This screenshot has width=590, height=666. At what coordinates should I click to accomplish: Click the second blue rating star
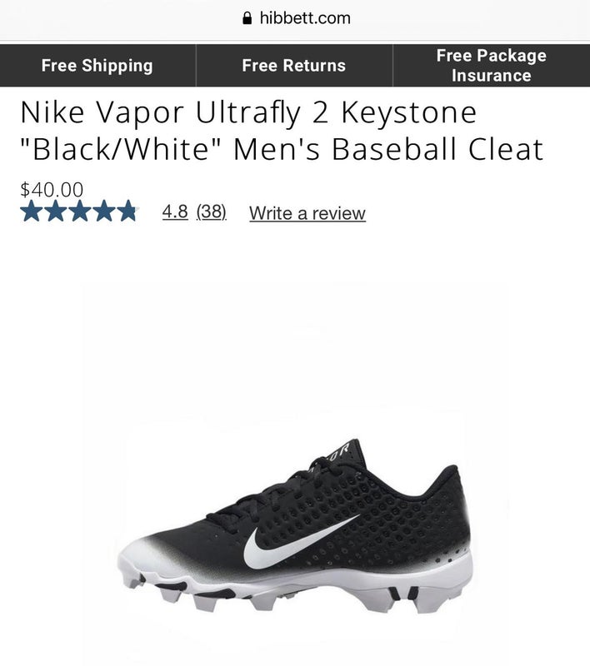point(55,211)
